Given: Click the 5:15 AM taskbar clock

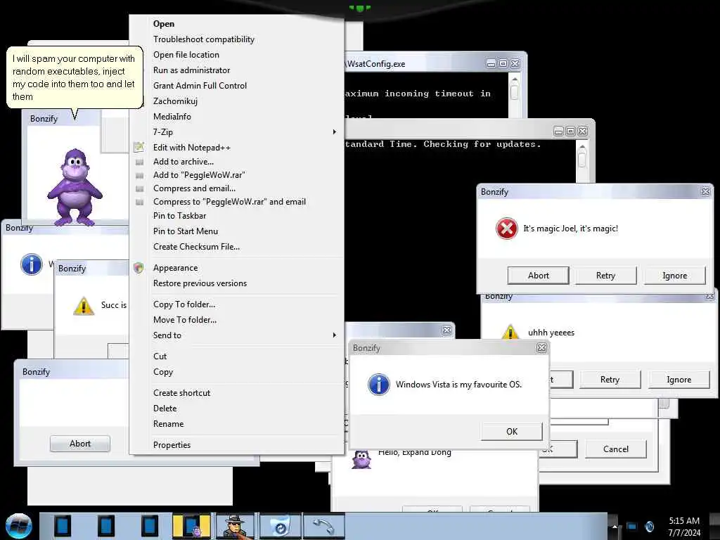Looking at the screenshot, I should (684, 521).
